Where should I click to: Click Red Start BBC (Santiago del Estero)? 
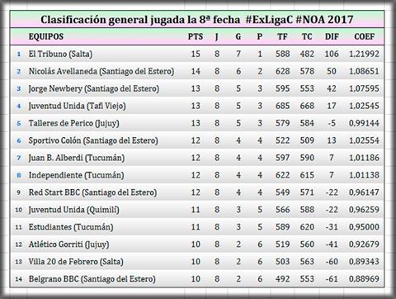[x=92, y=192]
